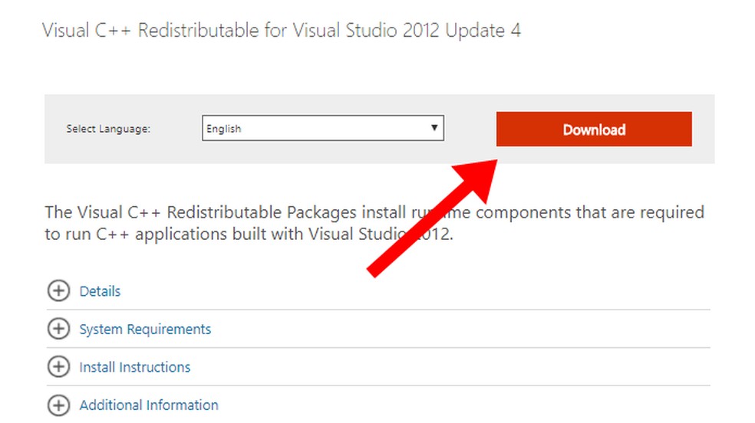Click the Select Language label
This screenshot has height=423, width=755.
pyautogui.click(x=108, y=129)
